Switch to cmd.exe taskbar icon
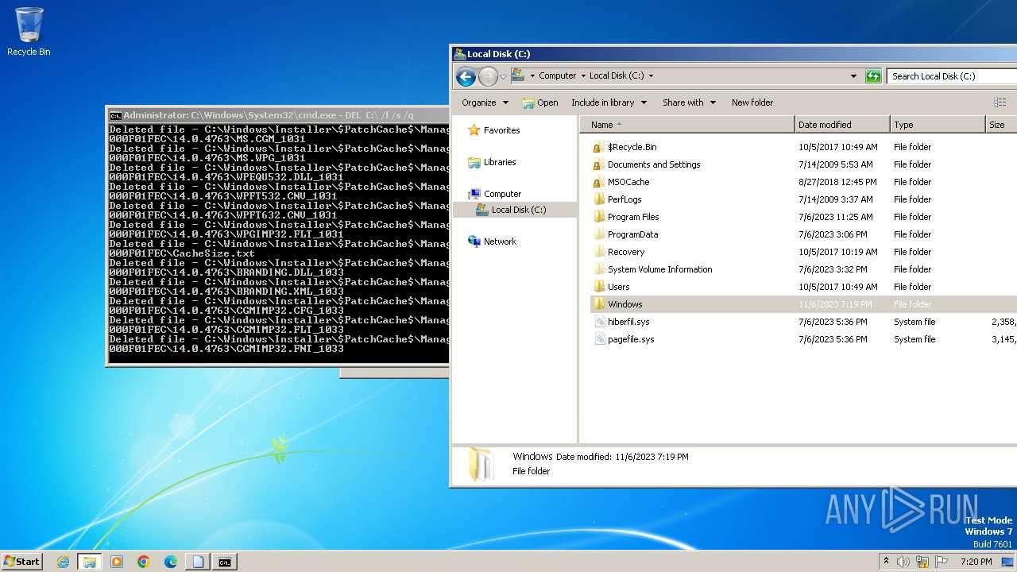1017x572 pixels. coord(225,562)
